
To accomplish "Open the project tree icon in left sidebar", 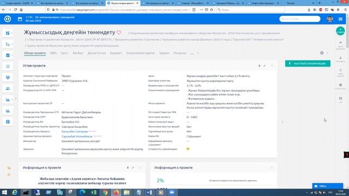I will pyautogui.click(x=8, y=44).
